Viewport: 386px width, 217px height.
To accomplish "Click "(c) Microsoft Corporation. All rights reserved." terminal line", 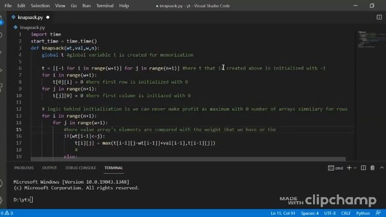I will [77, 187].
